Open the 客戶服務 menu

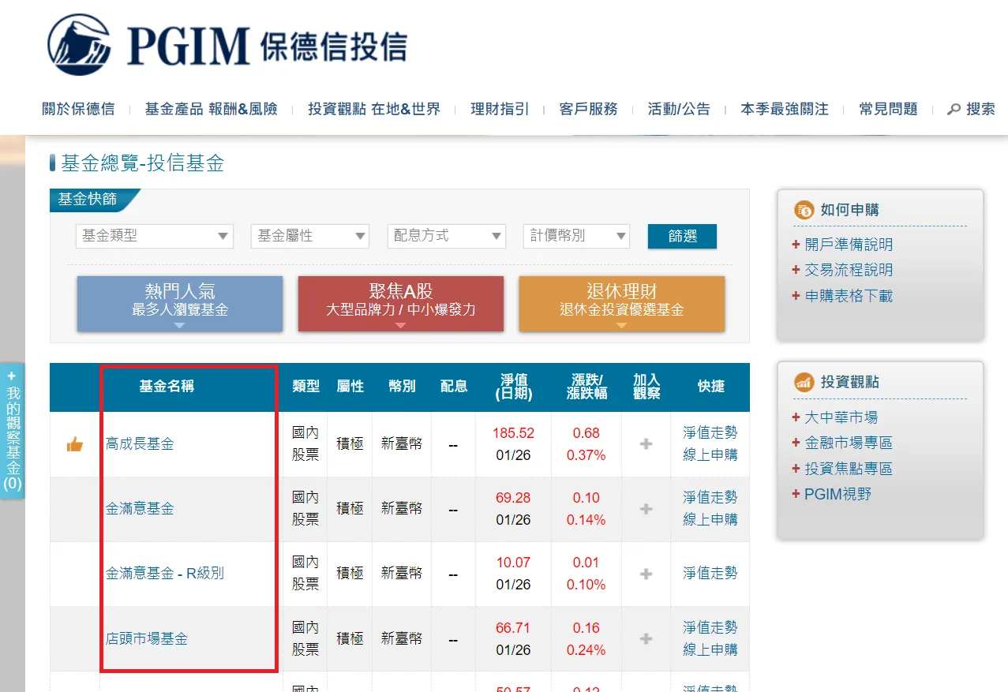tap(588, 110)
